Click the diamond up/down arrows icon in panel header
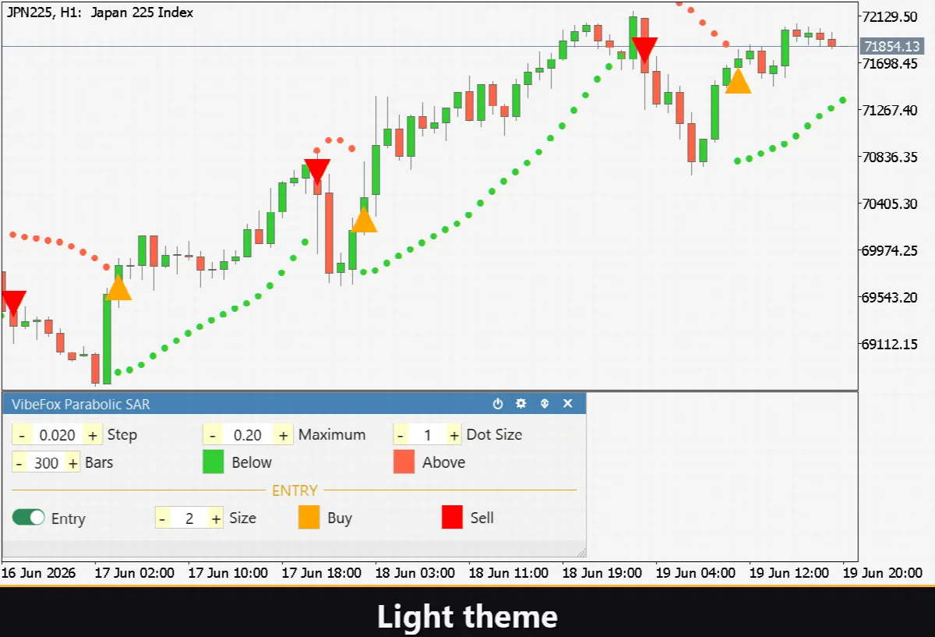This screenshot has width=935, height=637. 545,403
